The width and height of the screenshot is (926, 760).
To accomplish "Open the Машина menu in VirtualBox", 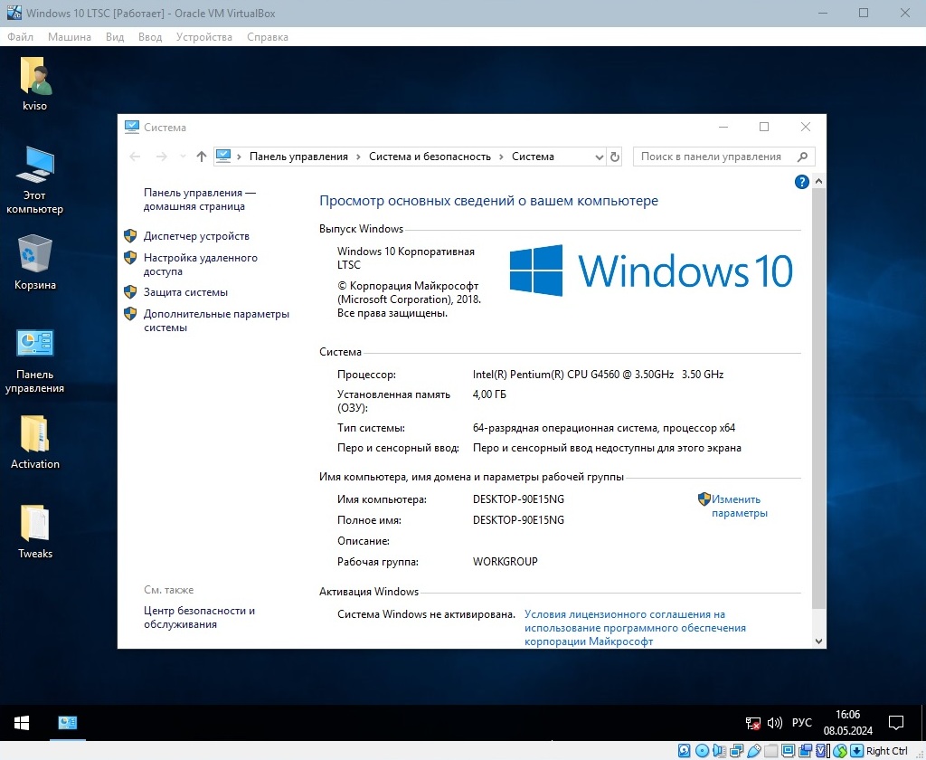I will click(x=70, y=37).
